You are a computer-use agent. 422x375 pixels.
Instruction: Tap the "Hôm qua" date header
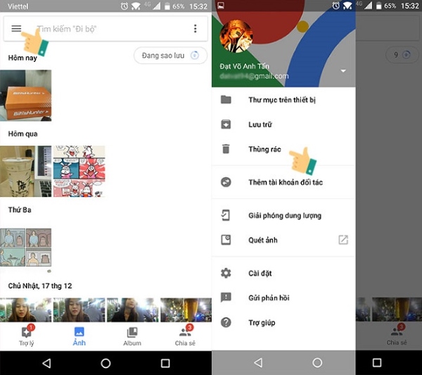[23, 134]
